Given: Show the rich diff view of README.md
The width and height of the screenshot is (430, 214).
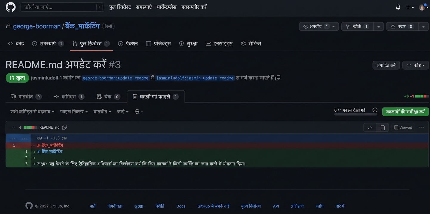Looking at the screenshot, I should [383, 128].
